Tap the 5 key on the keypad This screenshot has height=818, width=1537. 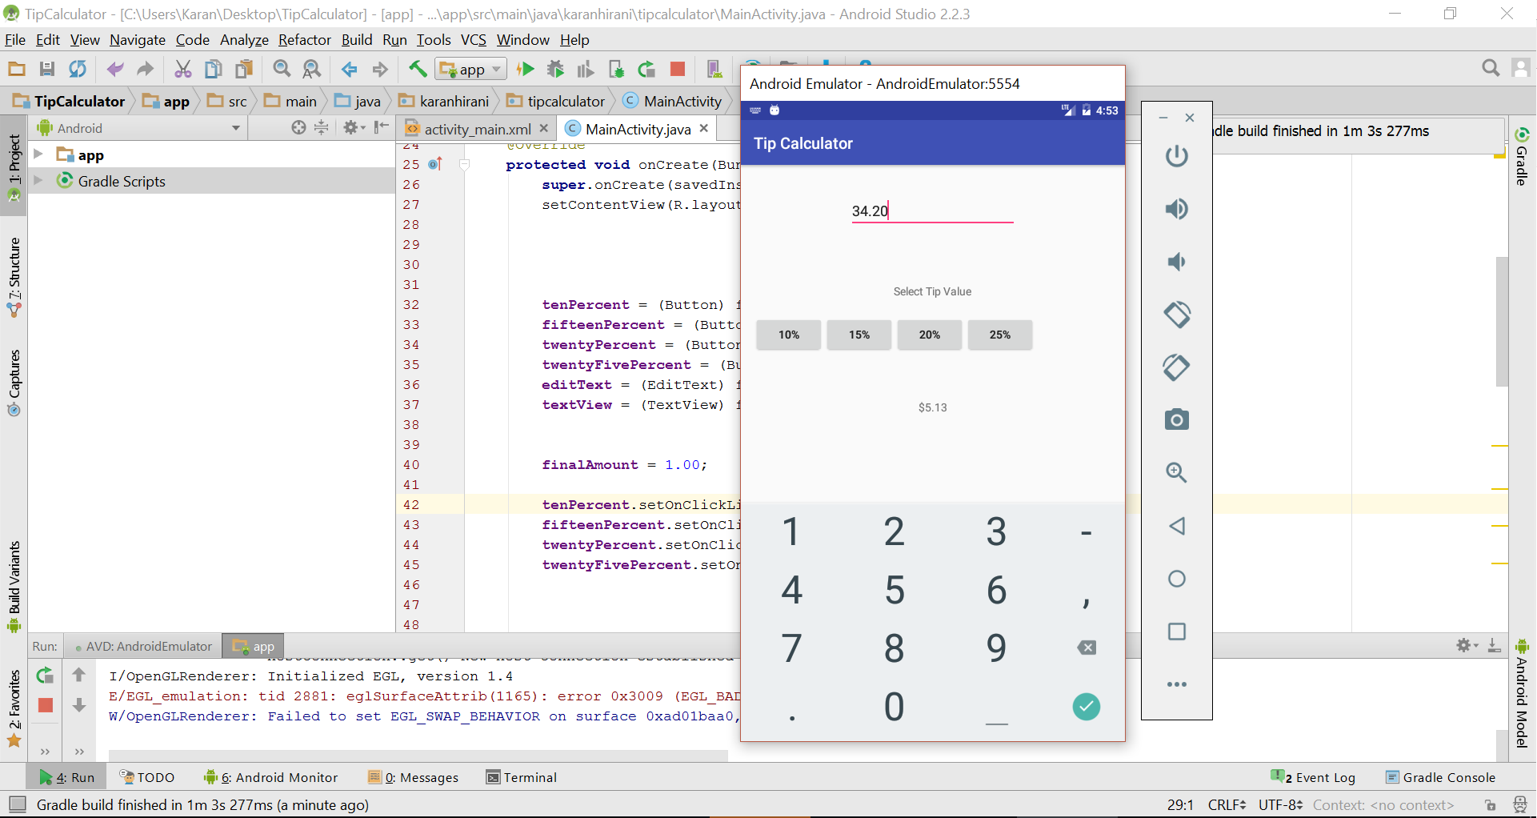click(895, 591)
